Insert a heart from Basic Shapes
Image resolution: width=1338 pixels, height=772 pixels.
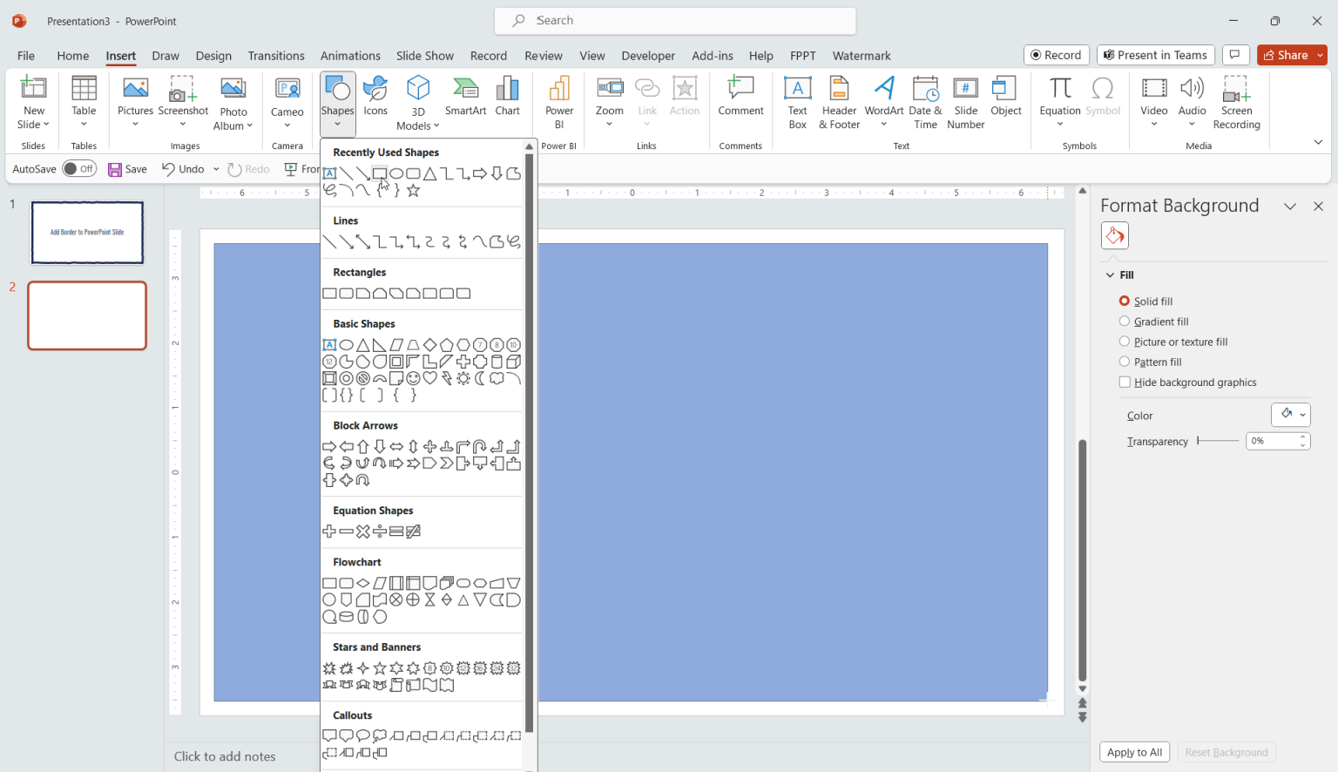430,378
